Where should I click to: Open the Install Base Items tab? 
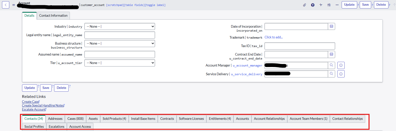coord(143,119)
